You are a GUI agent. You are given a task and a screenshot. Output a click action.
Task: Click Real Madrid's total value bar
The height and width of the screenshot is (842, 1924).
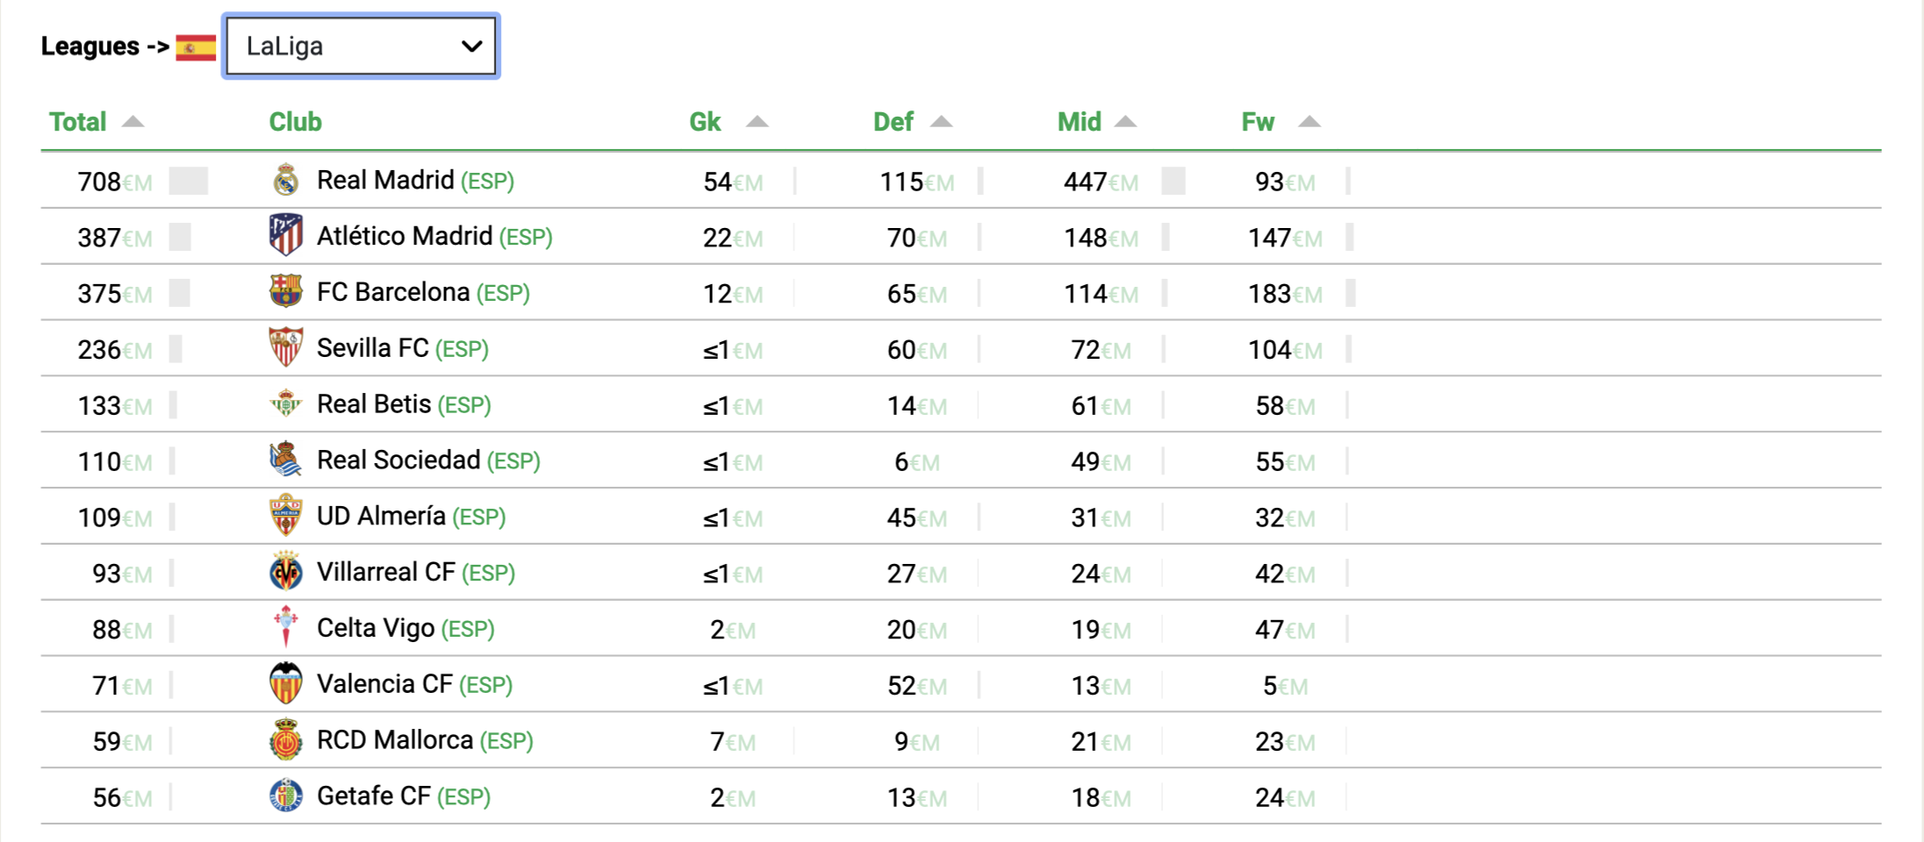[189, 182]
